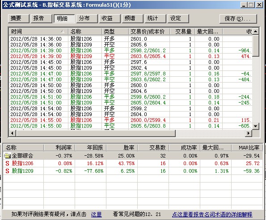Screen dimensions: 266x220
Task: Click the vertical scrollbar thumb in trade list
Action: pyautogui.click(x=255, y=46)
